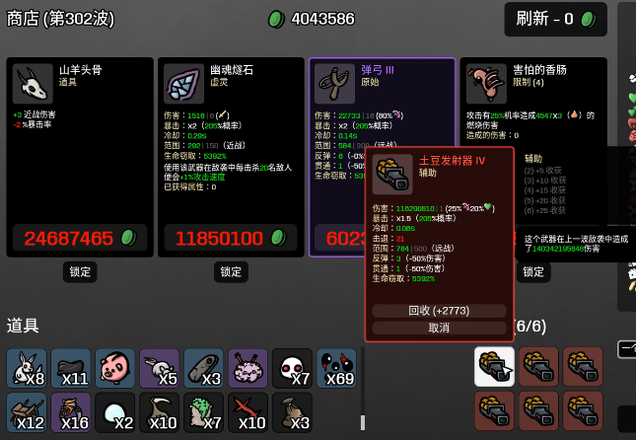
Task: Cancel the potato launcher popup
Action: (x=439, y=328)
